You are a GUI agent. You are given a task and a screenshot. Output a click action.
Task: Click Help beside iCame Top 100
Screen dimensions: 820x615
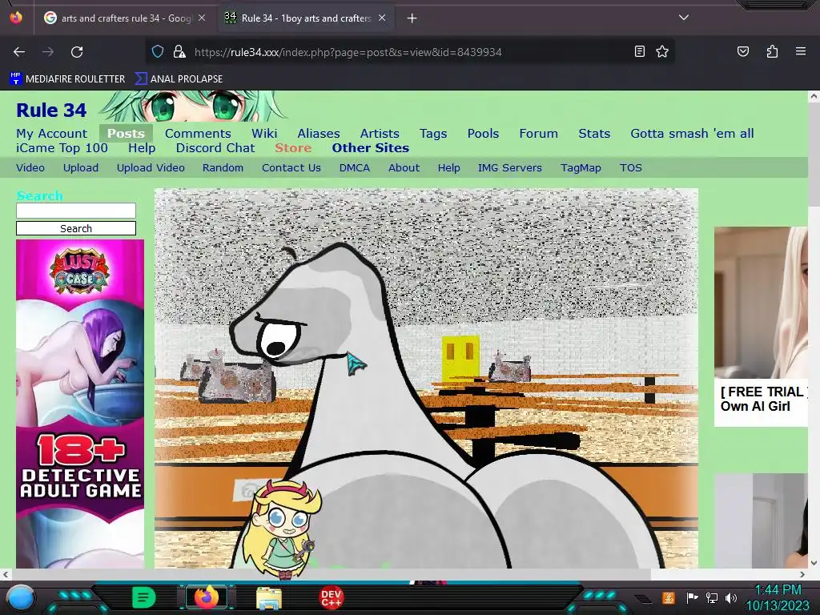coord(142,148)
